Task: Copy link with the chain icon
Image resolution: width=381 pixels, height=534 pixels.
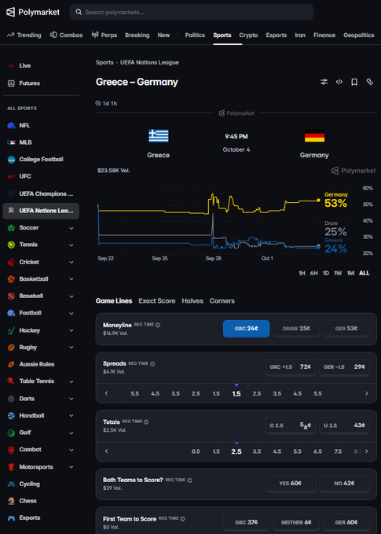Action: pos(369,82)
